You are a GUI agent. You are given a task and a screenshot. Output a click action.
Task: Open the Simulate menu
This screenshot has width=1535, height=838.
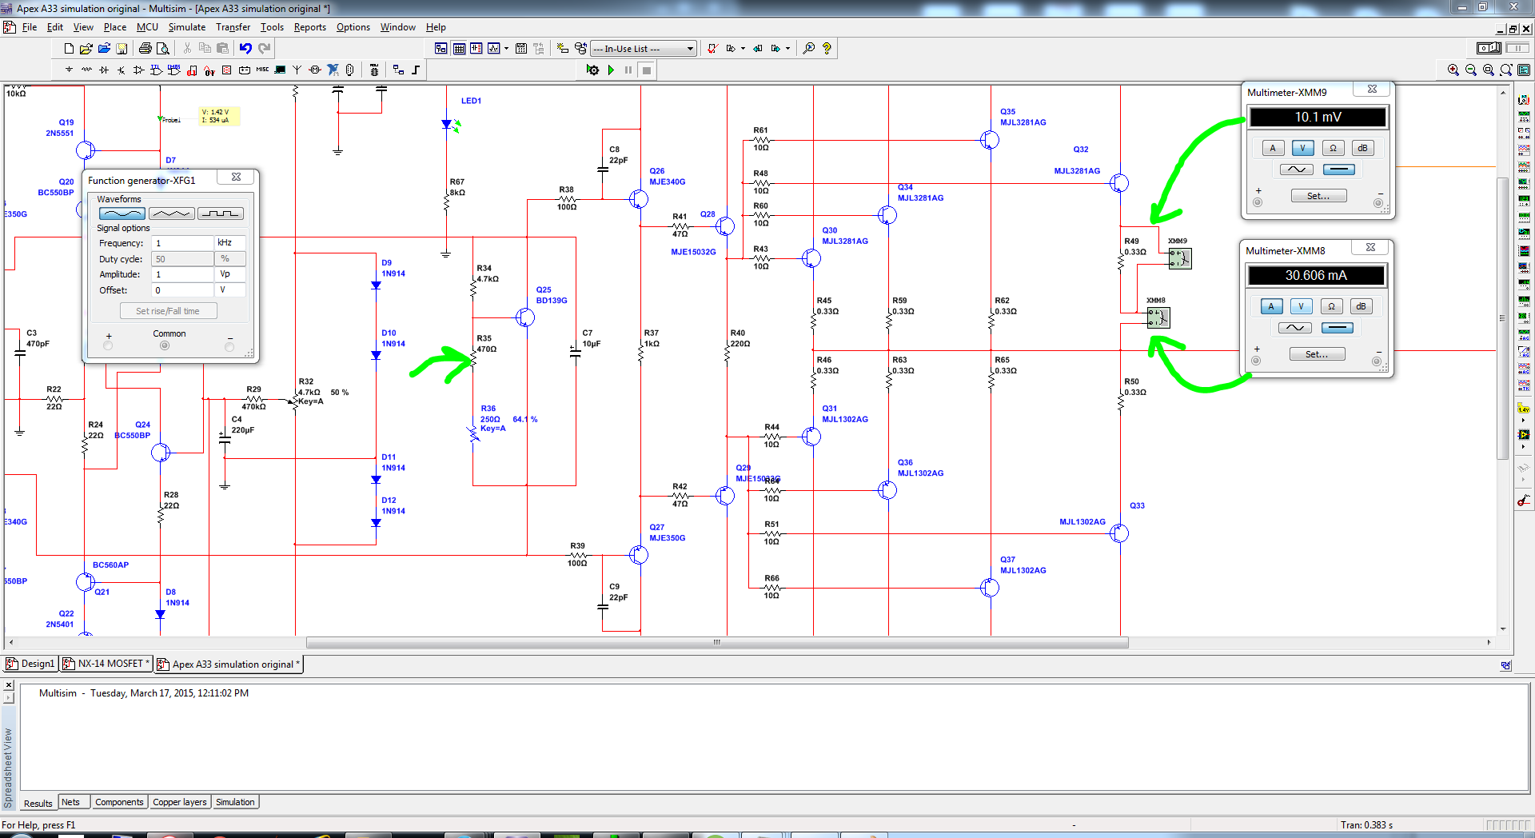pos(186,27)
